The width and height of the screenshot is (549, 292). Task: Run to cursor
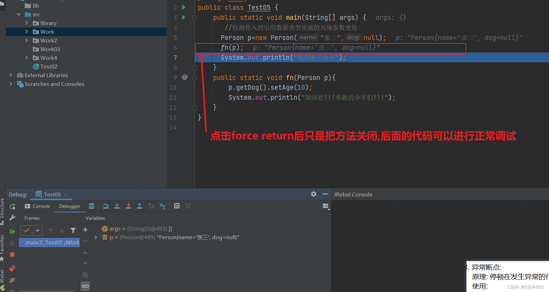coord(162,206)
